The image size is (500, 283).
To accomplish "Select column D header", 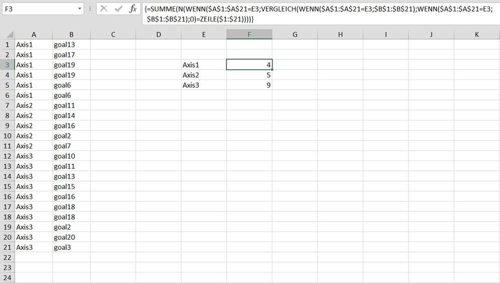I will [x=159, y=34].
